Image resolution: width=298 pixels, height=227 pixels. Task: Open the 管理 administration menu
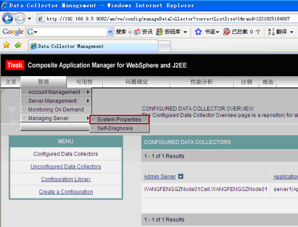pyautogui.click(x=43, y=82)
